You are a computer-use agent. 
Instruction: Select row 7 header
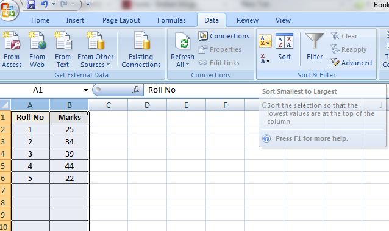[x=5, y=190]
